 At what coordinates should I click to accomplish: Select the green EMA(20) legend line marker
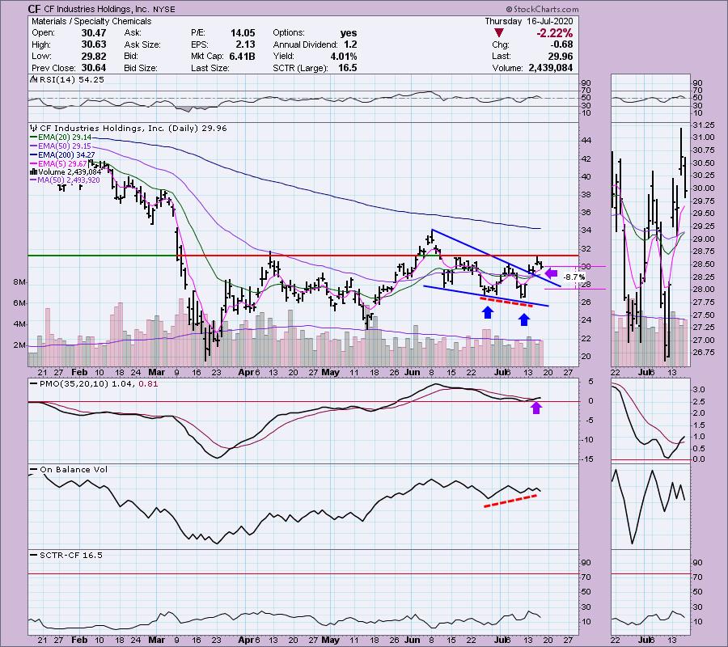click(33, 137)
